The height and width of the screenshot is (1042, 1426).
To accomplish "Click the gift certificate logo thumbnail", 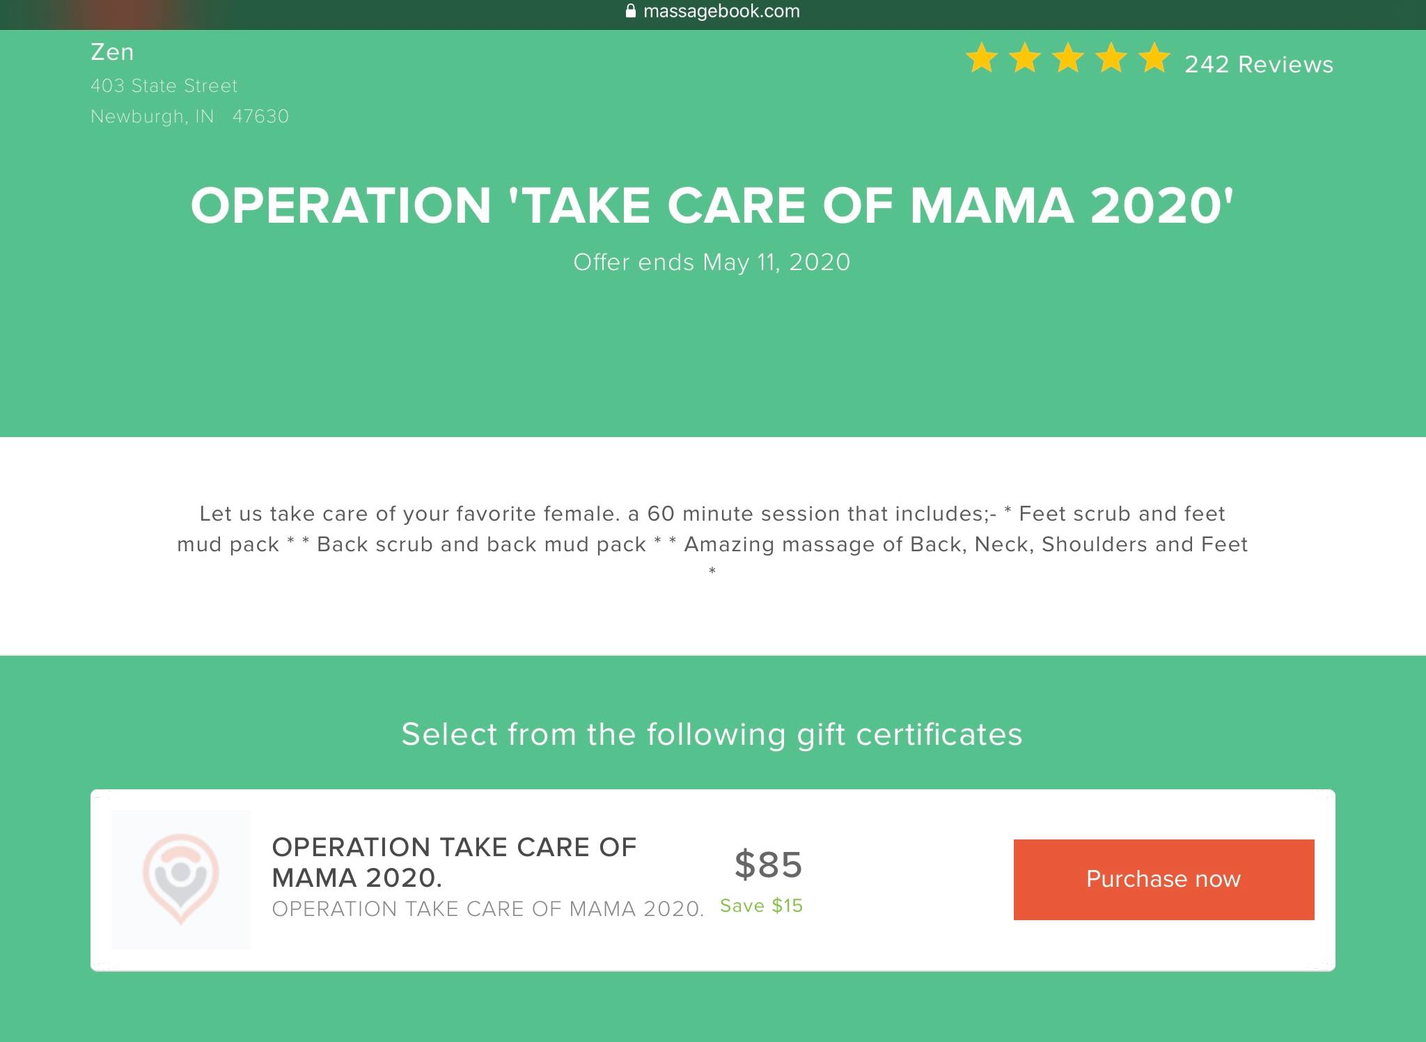I will click(x=181, y=879).
